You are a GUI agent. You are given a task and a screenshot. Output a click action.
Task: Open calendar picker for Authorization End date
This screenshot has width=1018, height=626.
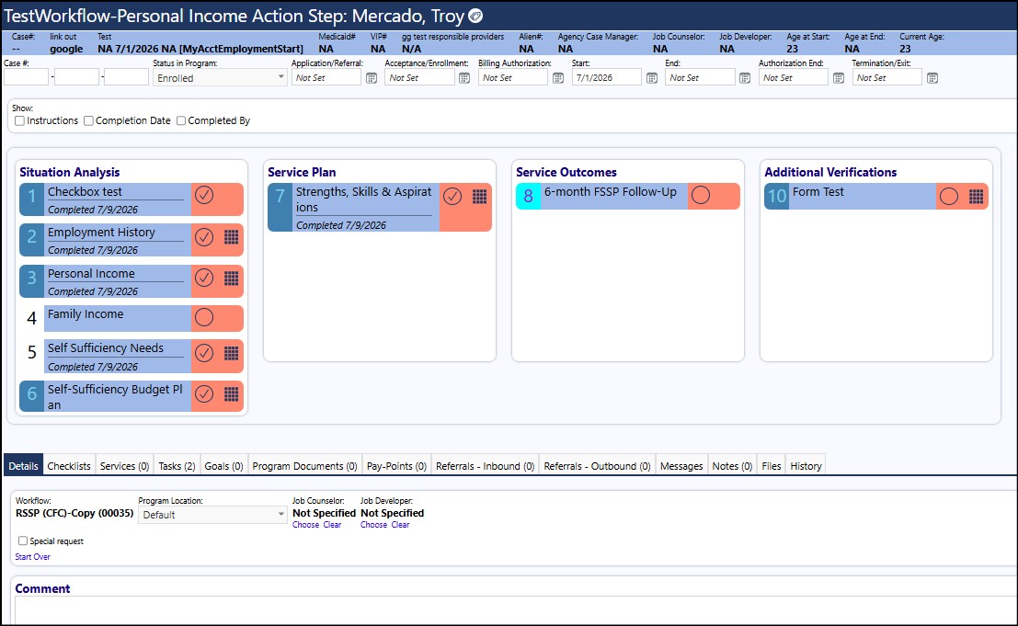[839, 78]
